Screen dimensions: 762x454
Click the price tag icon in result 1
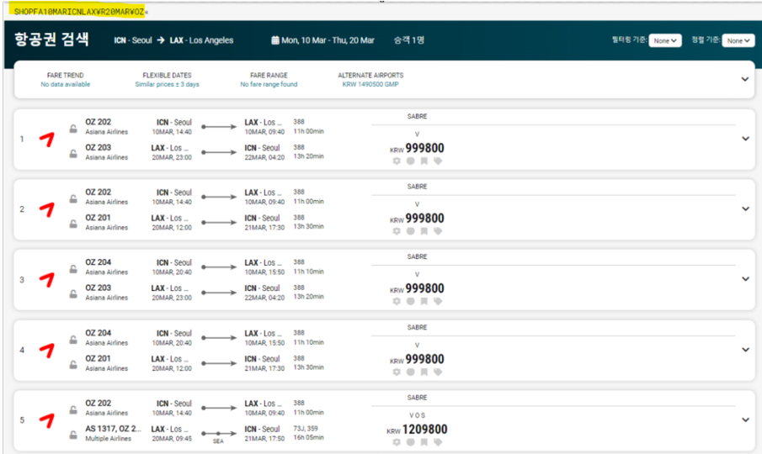[x=438, y=161]
